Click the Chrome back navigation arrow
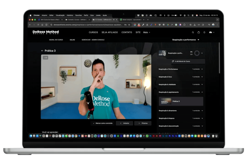The image size is (247, 164). 30,25
